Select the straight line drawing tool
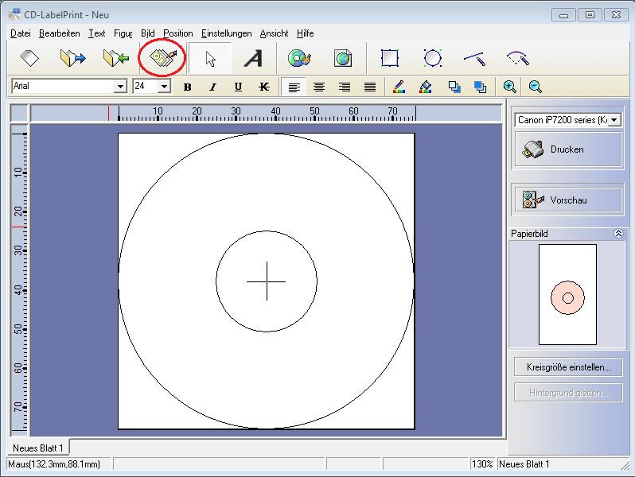The width and height of the screenshot is (635, 477). click(474, 59)
